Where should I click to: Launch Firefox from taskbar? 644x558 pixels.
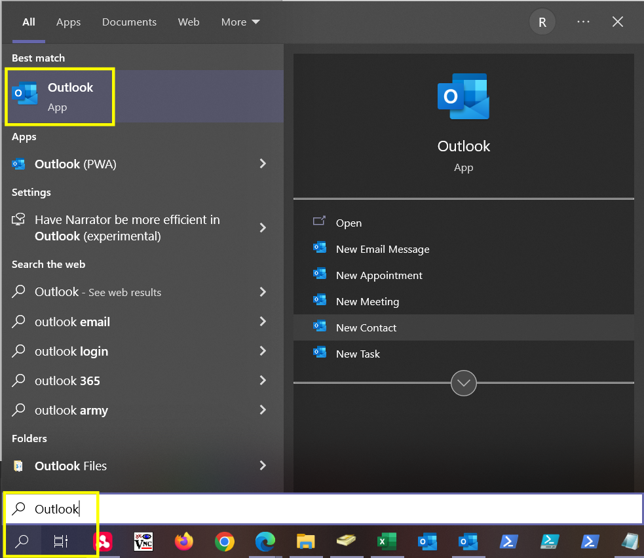pyautogui.click(x=183, y=542)
